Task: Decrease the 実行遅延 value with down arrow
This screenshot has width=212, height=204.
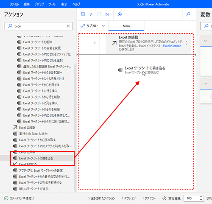Action: pos(201,199)
